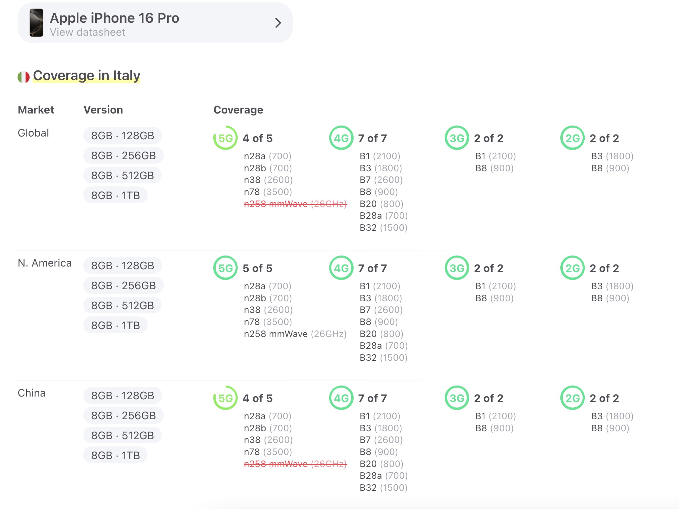Click the Italy flag icon
The image size is (679, 509).
[24, 77]
